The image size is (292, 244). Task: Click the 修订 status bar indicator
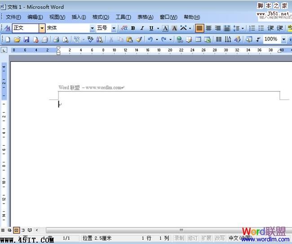[193, 238]
